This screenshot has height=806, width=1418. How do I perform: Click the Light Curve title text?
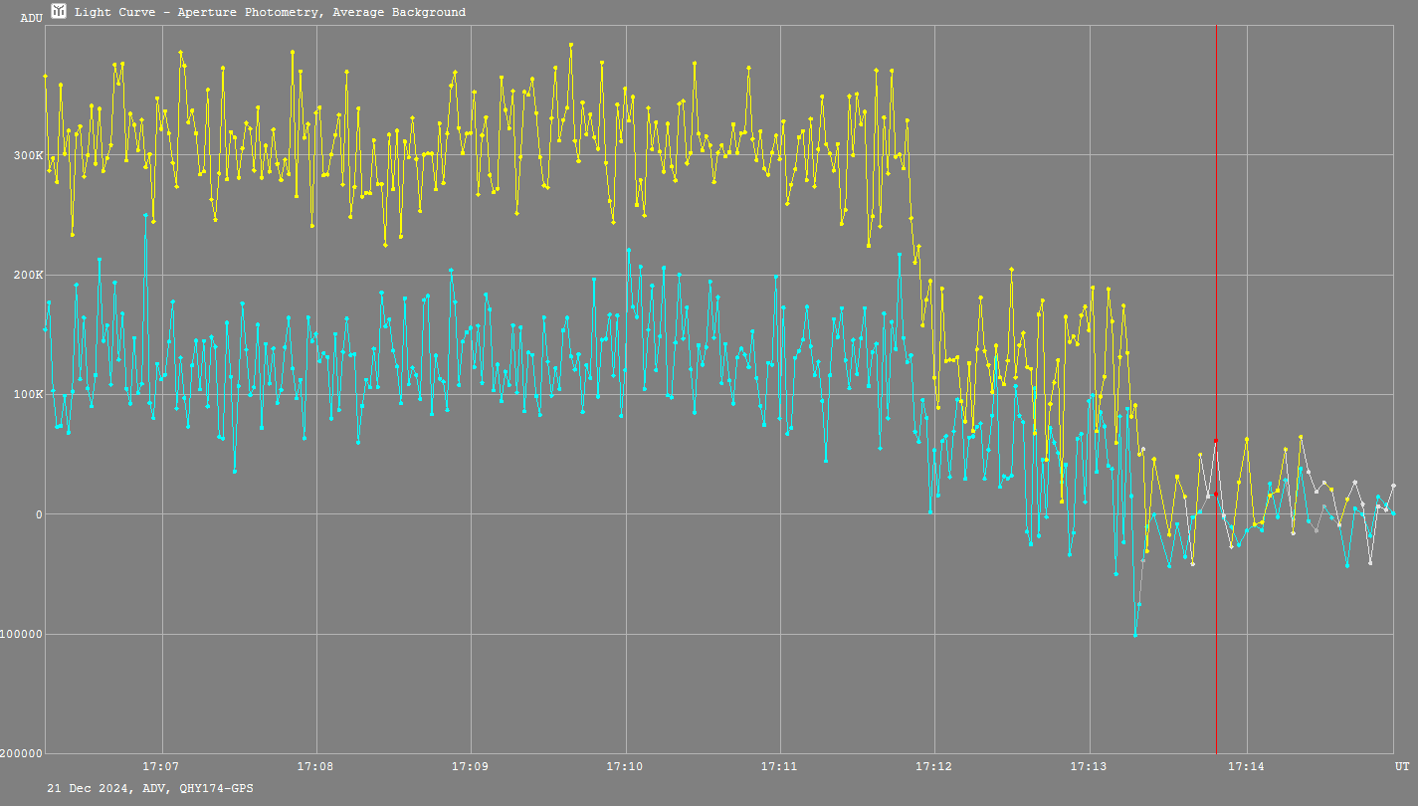[x=270, y=12]
